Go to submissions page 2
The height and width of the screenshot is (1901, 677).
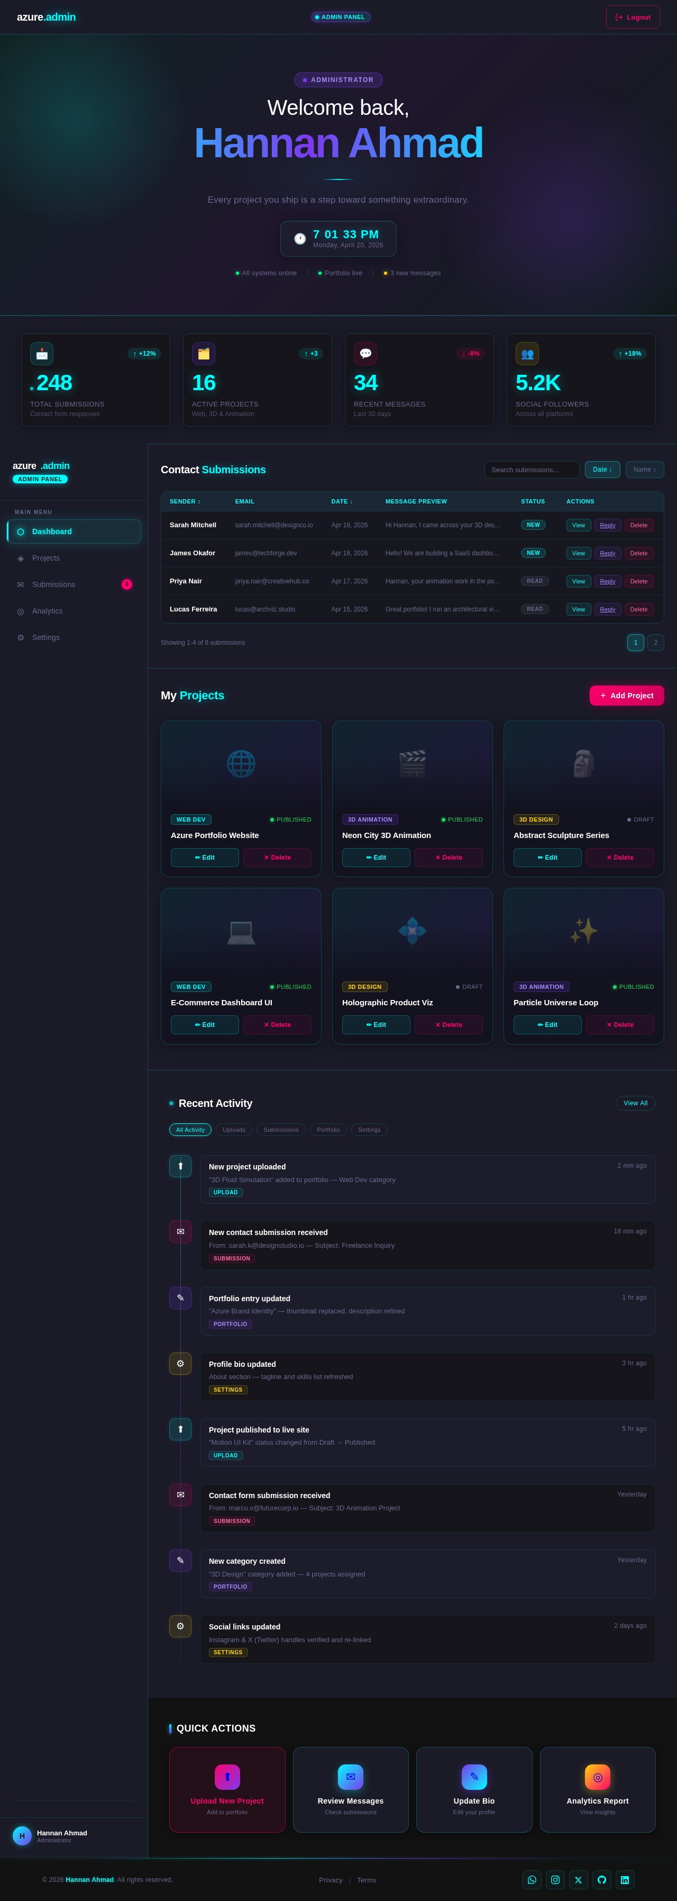coord(656,643)
